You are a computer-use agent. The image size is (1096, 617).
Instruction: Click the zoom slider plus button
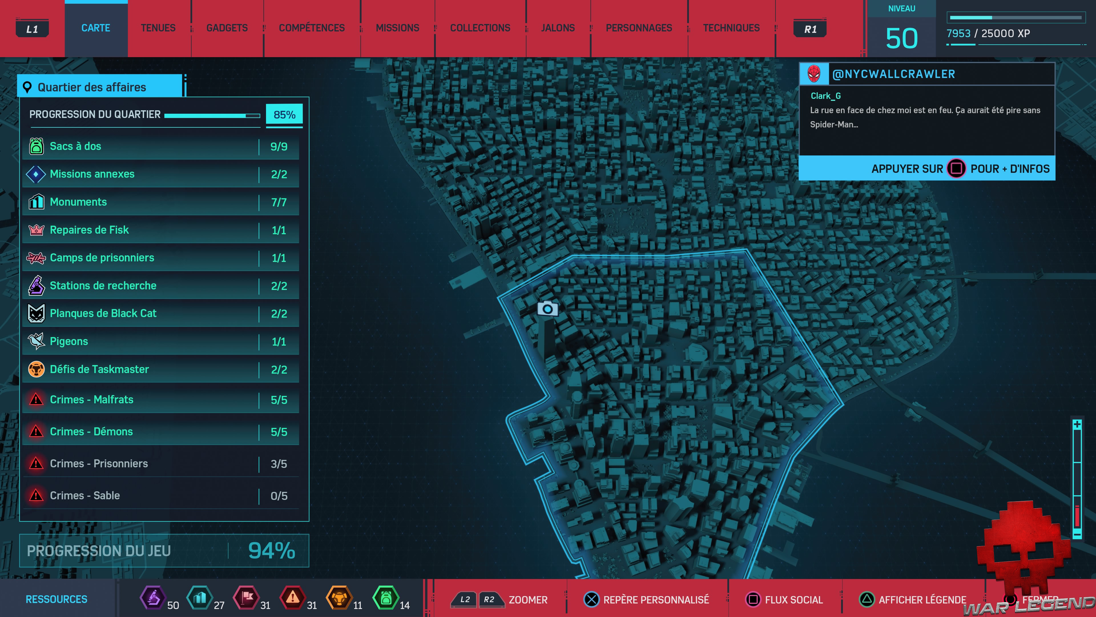click(1077, 424)
